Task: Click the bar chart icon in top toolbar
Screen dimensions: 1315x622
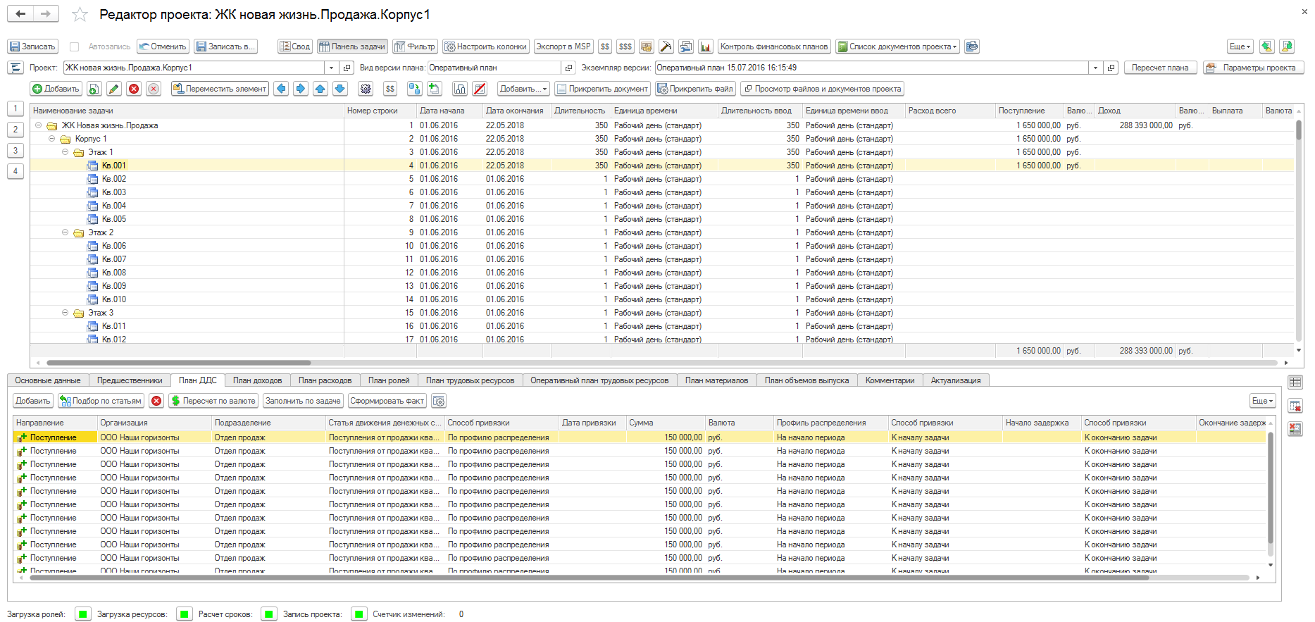Action: tap(705, 46)
